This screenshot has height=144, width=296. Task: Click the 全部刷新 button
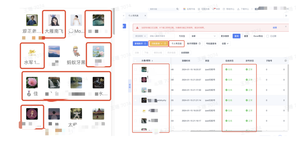tap(185, 53)
